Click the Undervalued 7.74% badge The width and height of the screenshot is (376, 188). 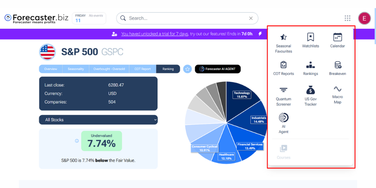click(x=101, y=141)
